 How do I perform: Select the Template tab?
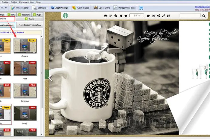pos(7,19)
